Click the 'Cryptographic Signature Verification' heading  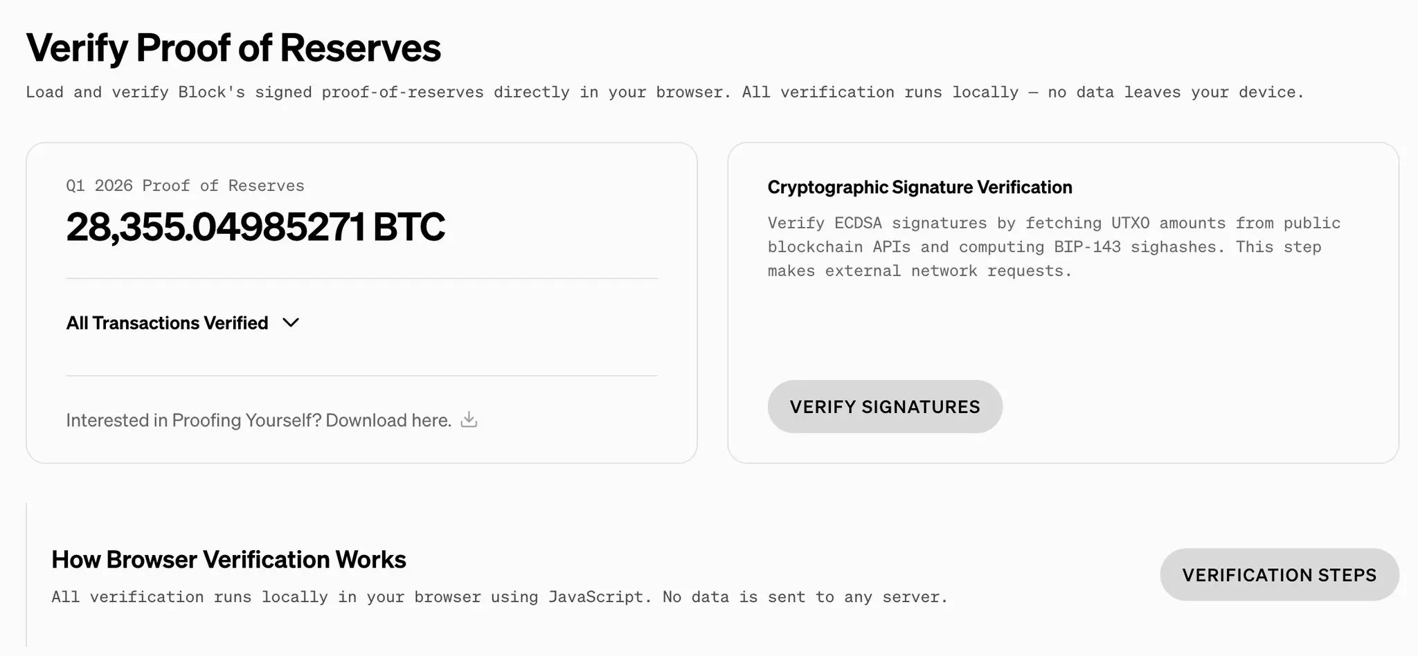(x=919, y=188)
